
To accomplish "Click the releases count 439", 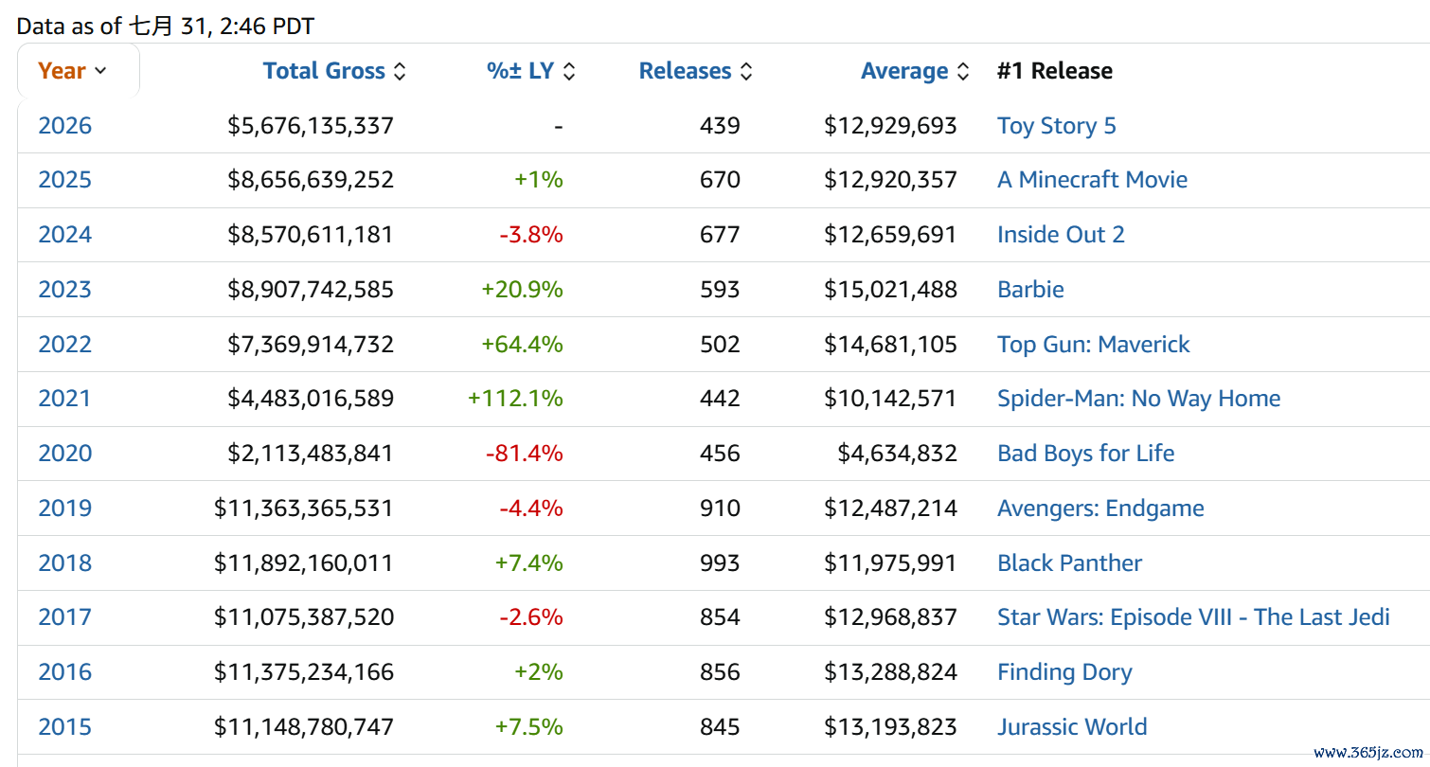I will tap(720, 126).
